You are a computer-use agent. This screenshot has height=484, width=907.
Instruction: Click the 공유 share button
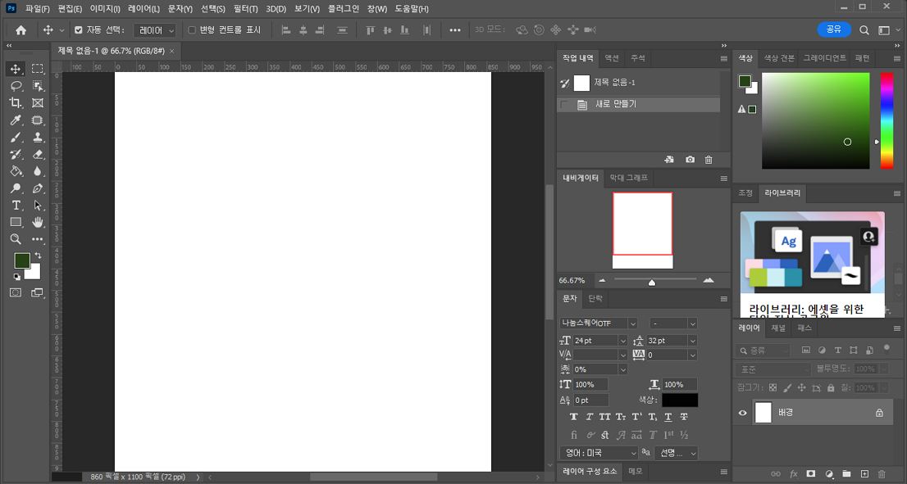coord(834,29)
